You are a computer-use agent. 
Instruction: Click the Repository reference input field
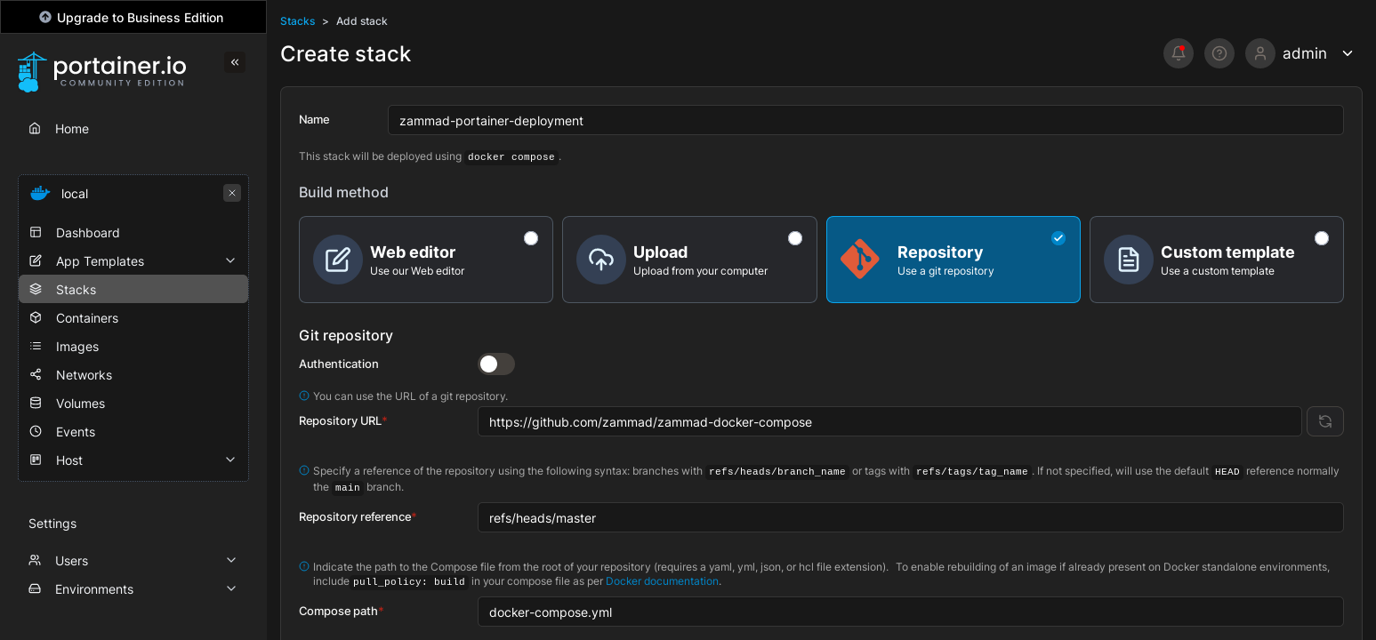pyautogui.click(x=911, y=517)
